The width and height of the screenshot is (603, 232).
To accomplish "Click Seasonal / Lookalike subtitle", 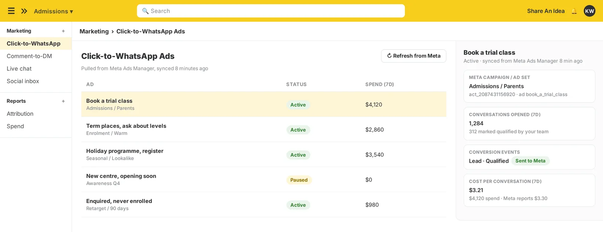I will coord(110,158).
